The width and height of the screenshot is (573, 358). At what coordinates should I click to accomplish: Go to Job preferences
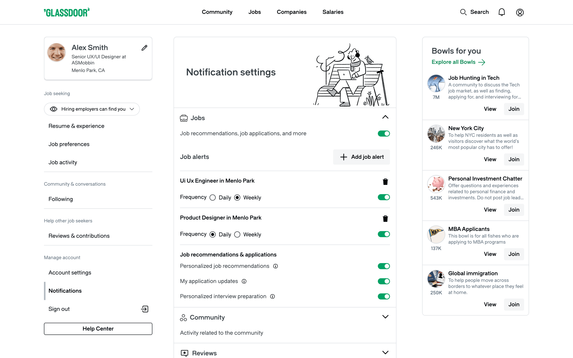(x=69, y=144)
